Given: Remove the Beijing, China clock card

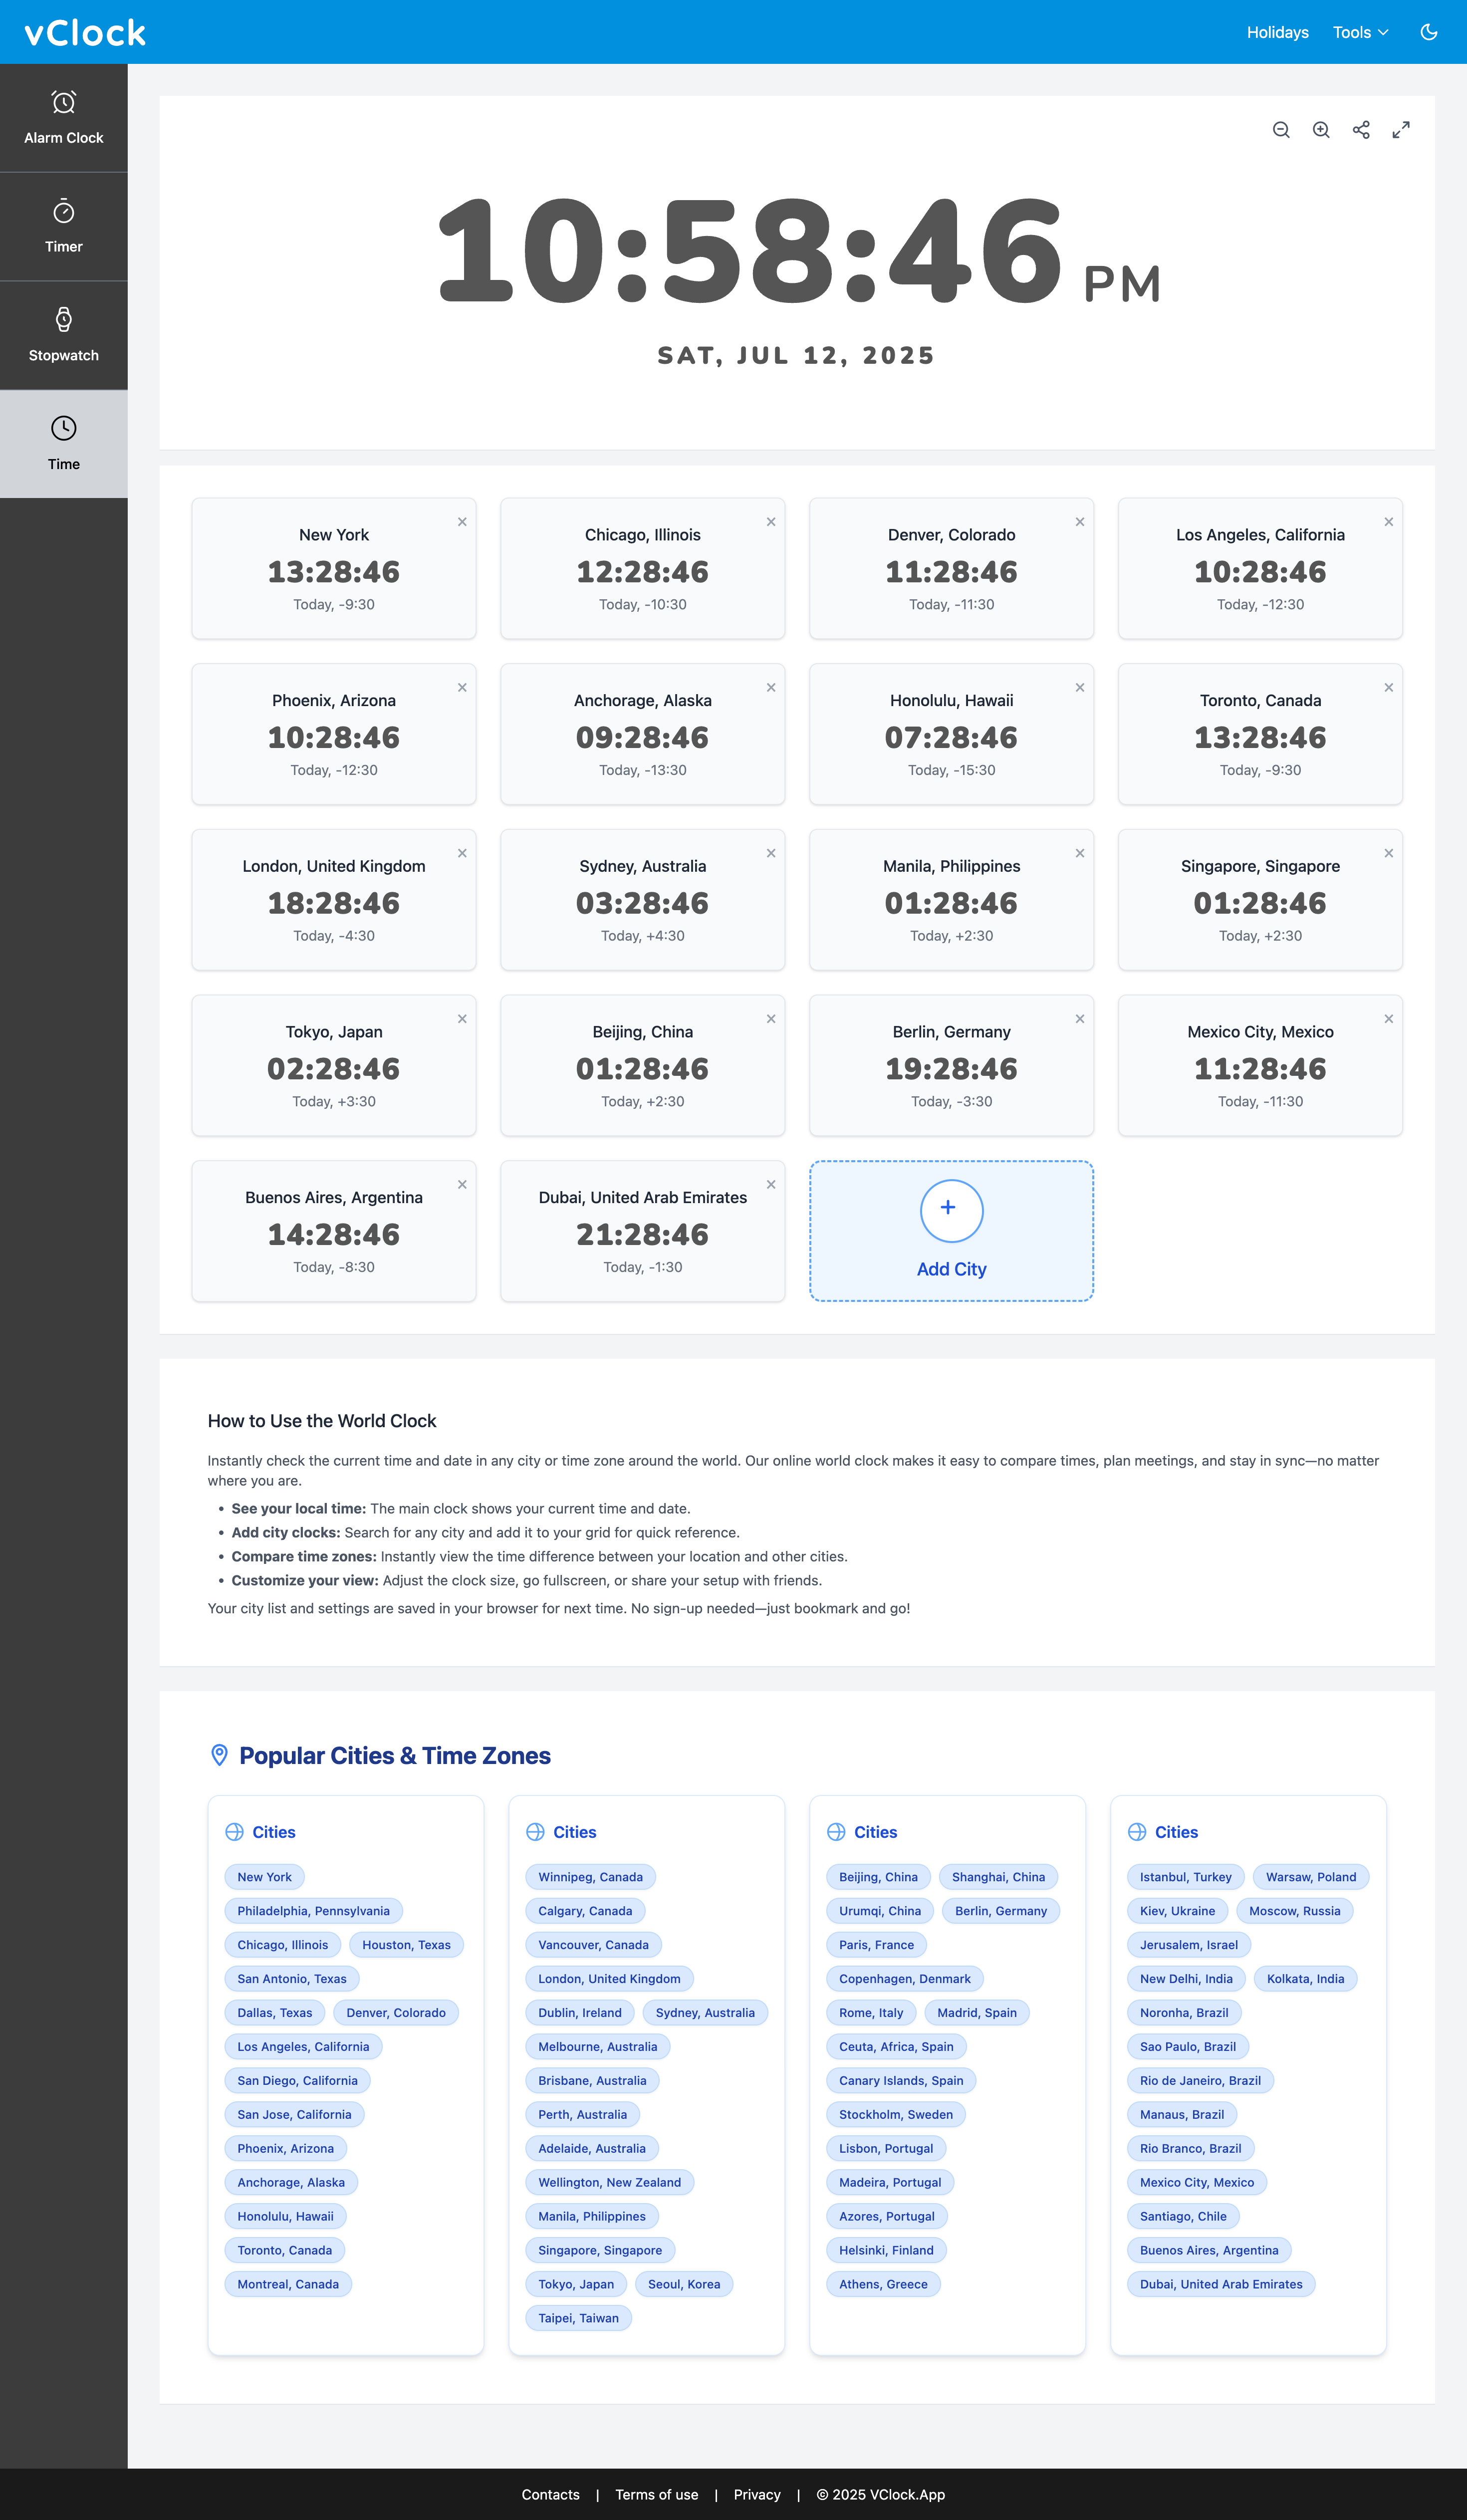Looking at the screenshot, I should 771,1019.
